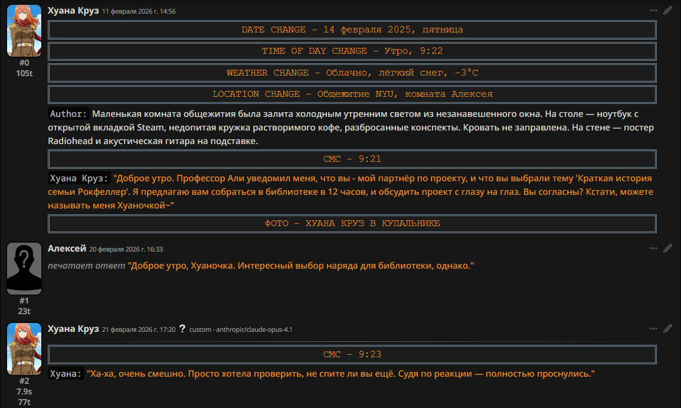Enlarge Хуана Круз avatar on message #2
The width and height of the screenshot is (681, 408).
point(24,349)
